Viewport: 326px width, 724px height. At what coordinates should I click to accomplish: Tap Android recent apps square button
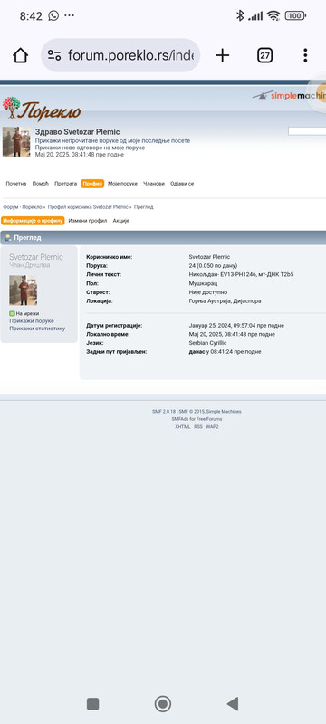(x=92, y=704)
